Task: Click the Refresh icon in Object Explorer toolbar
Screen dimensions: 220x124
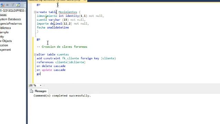Action: tap(18, 5)
